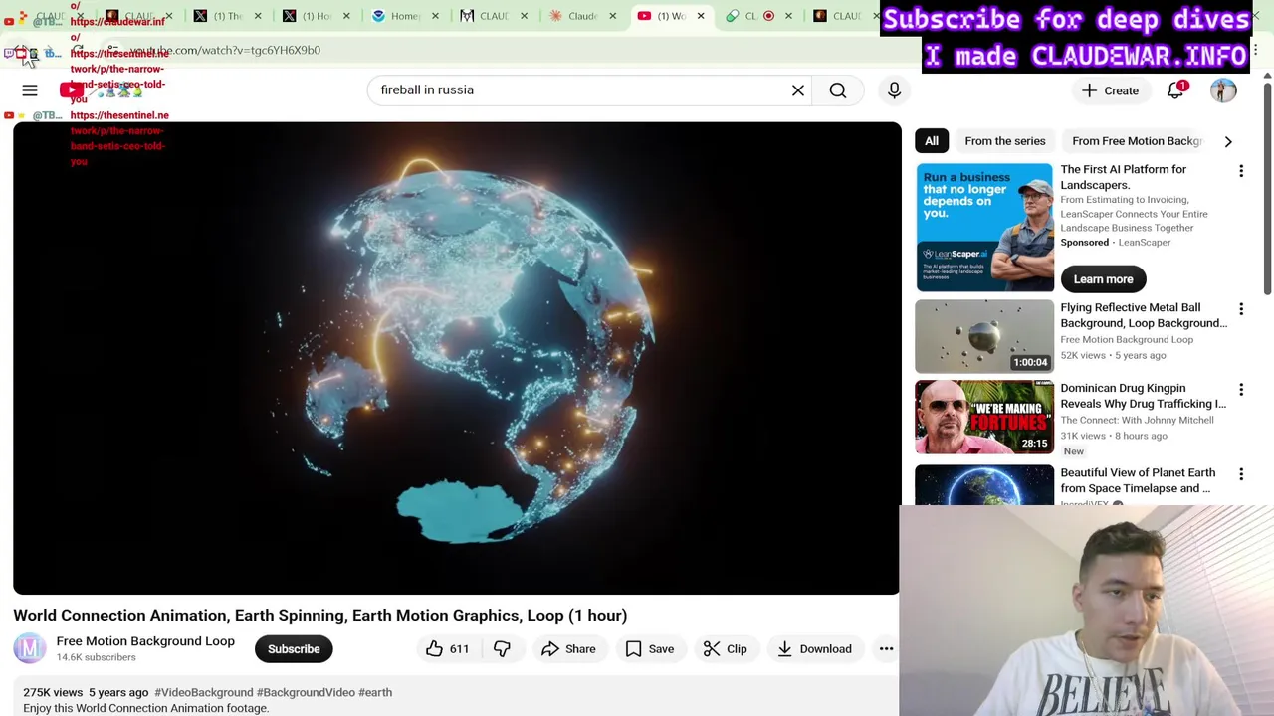Viewport: 1274px width, 716px height.
Task: Click the page vertical scrollbar thumb
Action: coord(1267,189)
